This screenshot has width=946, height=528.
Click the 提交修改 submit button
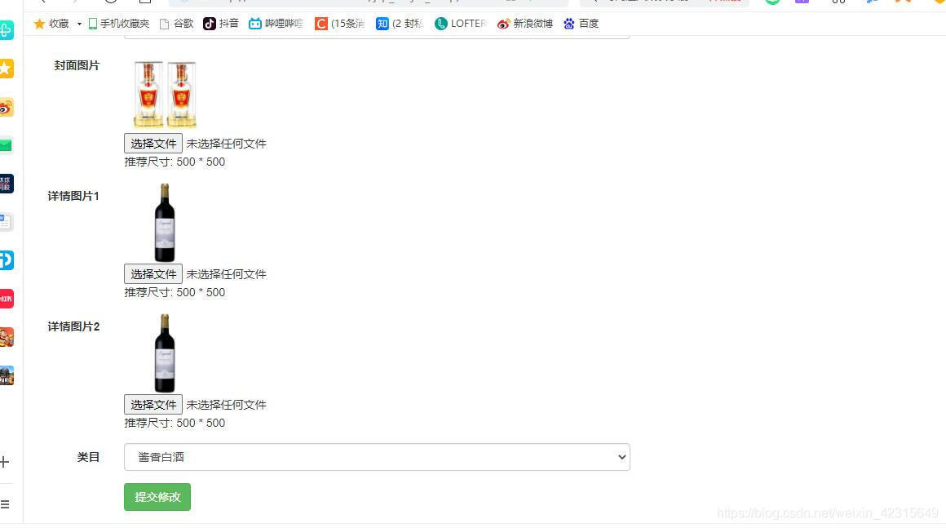coord(157,496)
